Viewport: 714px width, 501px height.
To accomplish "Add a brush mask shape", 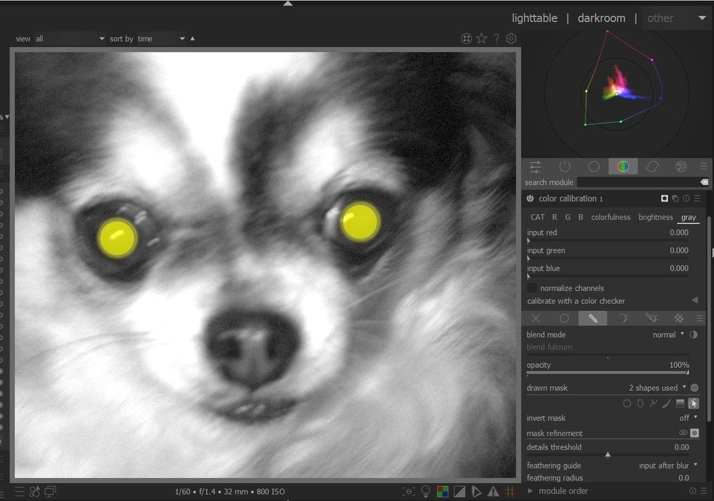I will pos(666,403).
